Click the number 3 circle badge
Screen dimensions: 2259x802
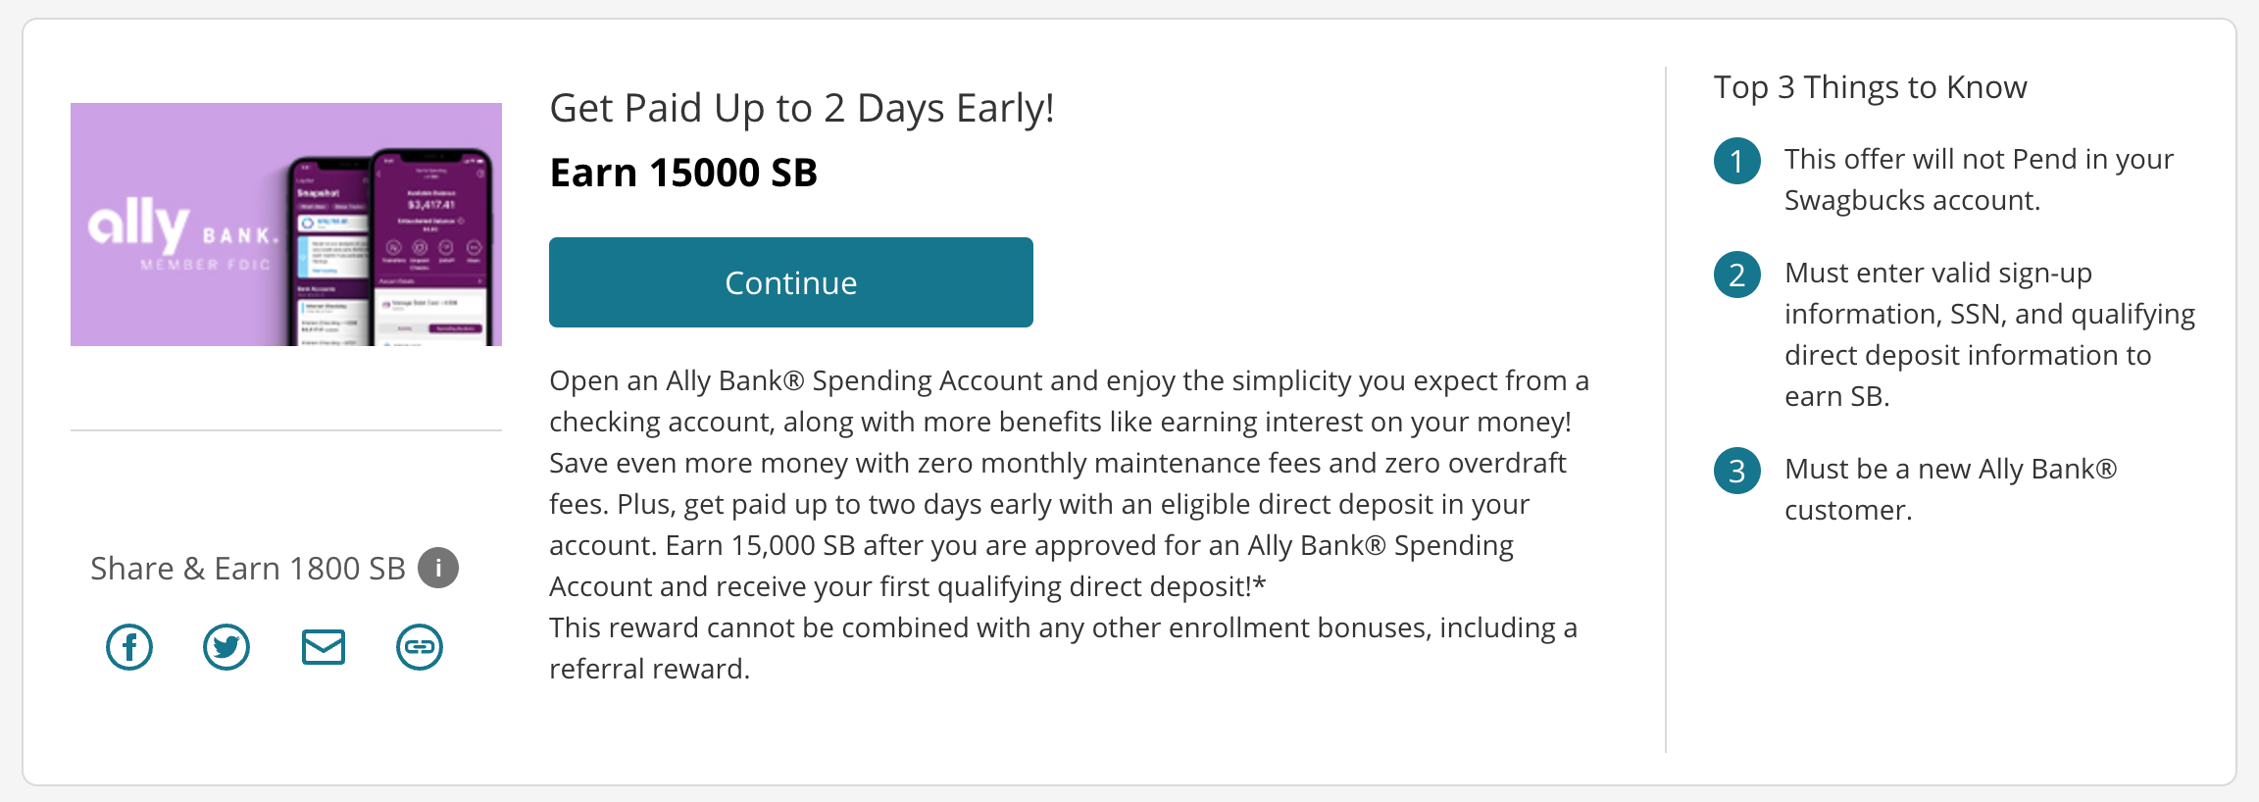(1736, 471)
